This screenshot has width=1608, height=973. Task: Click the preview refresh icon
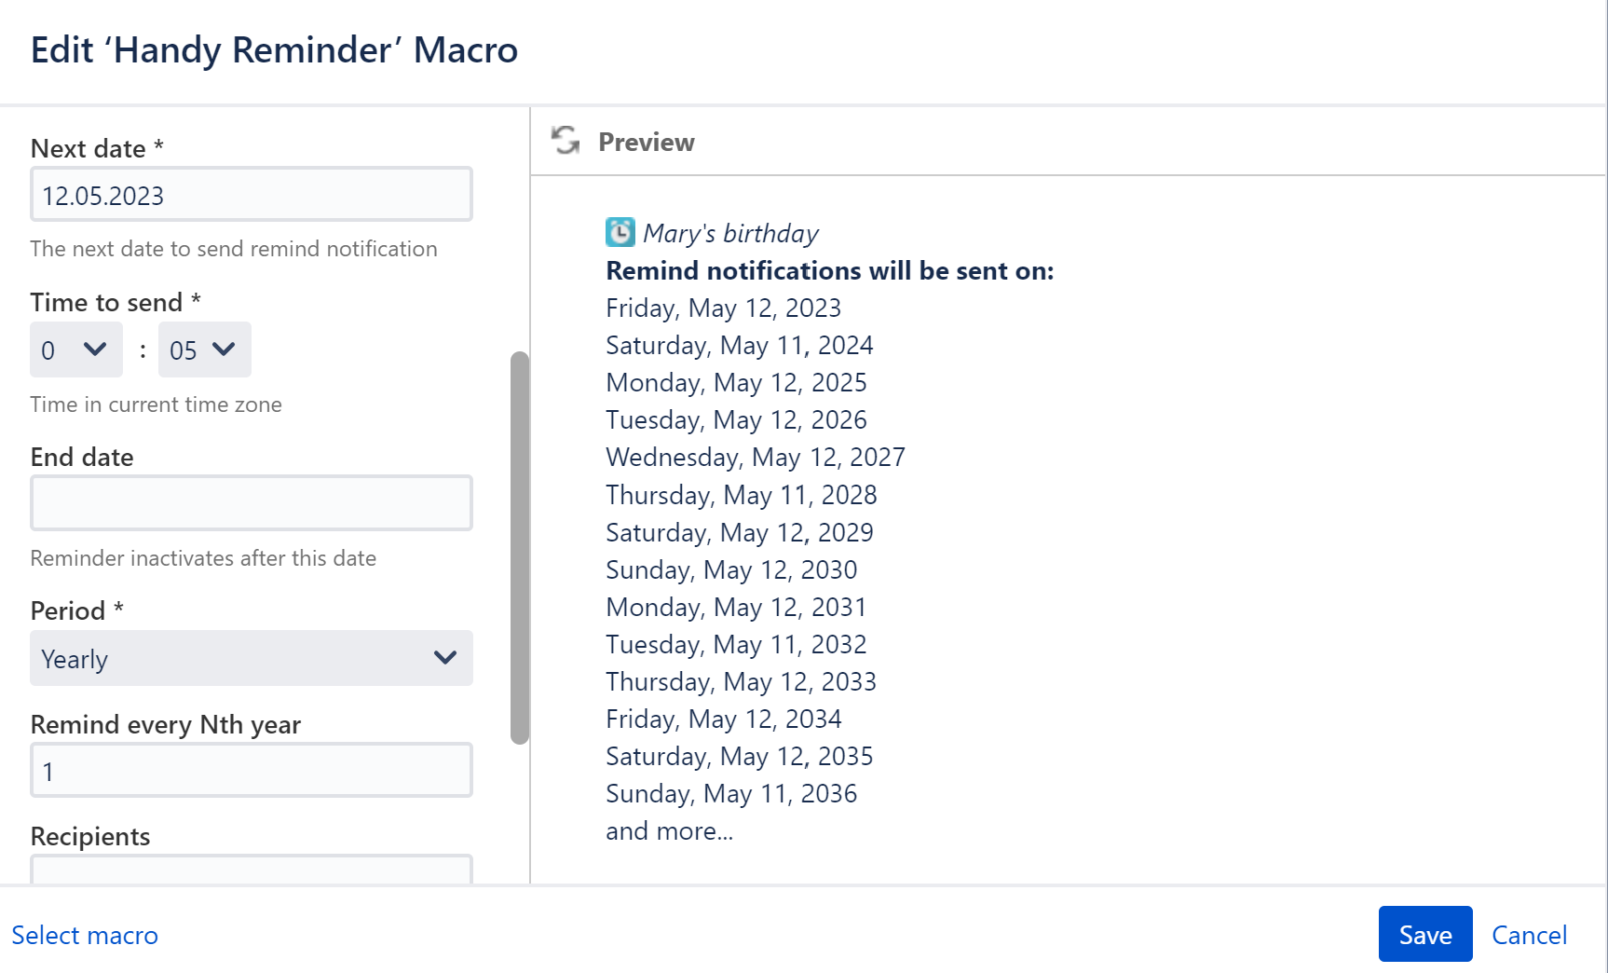coord(566,141)
